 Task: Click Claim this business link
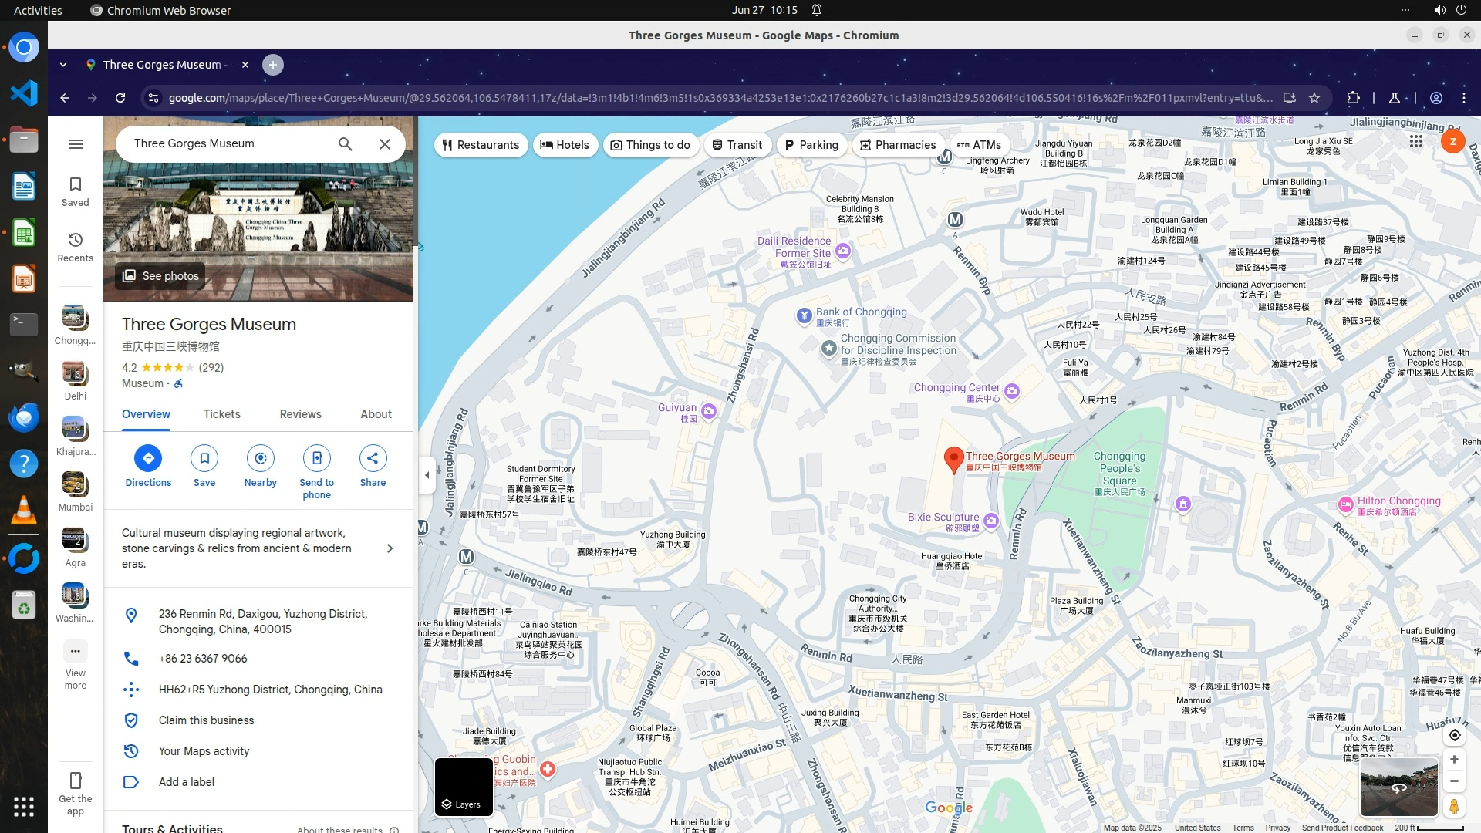(x=206, y=720)
